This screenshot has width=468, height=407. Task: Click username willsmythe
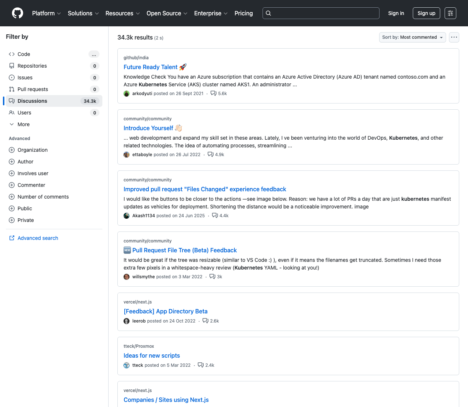click(144, 277)
